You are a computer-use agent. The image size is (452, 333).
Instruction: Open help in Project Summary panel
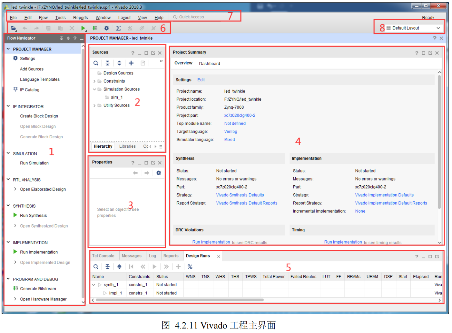pos(417,53)
